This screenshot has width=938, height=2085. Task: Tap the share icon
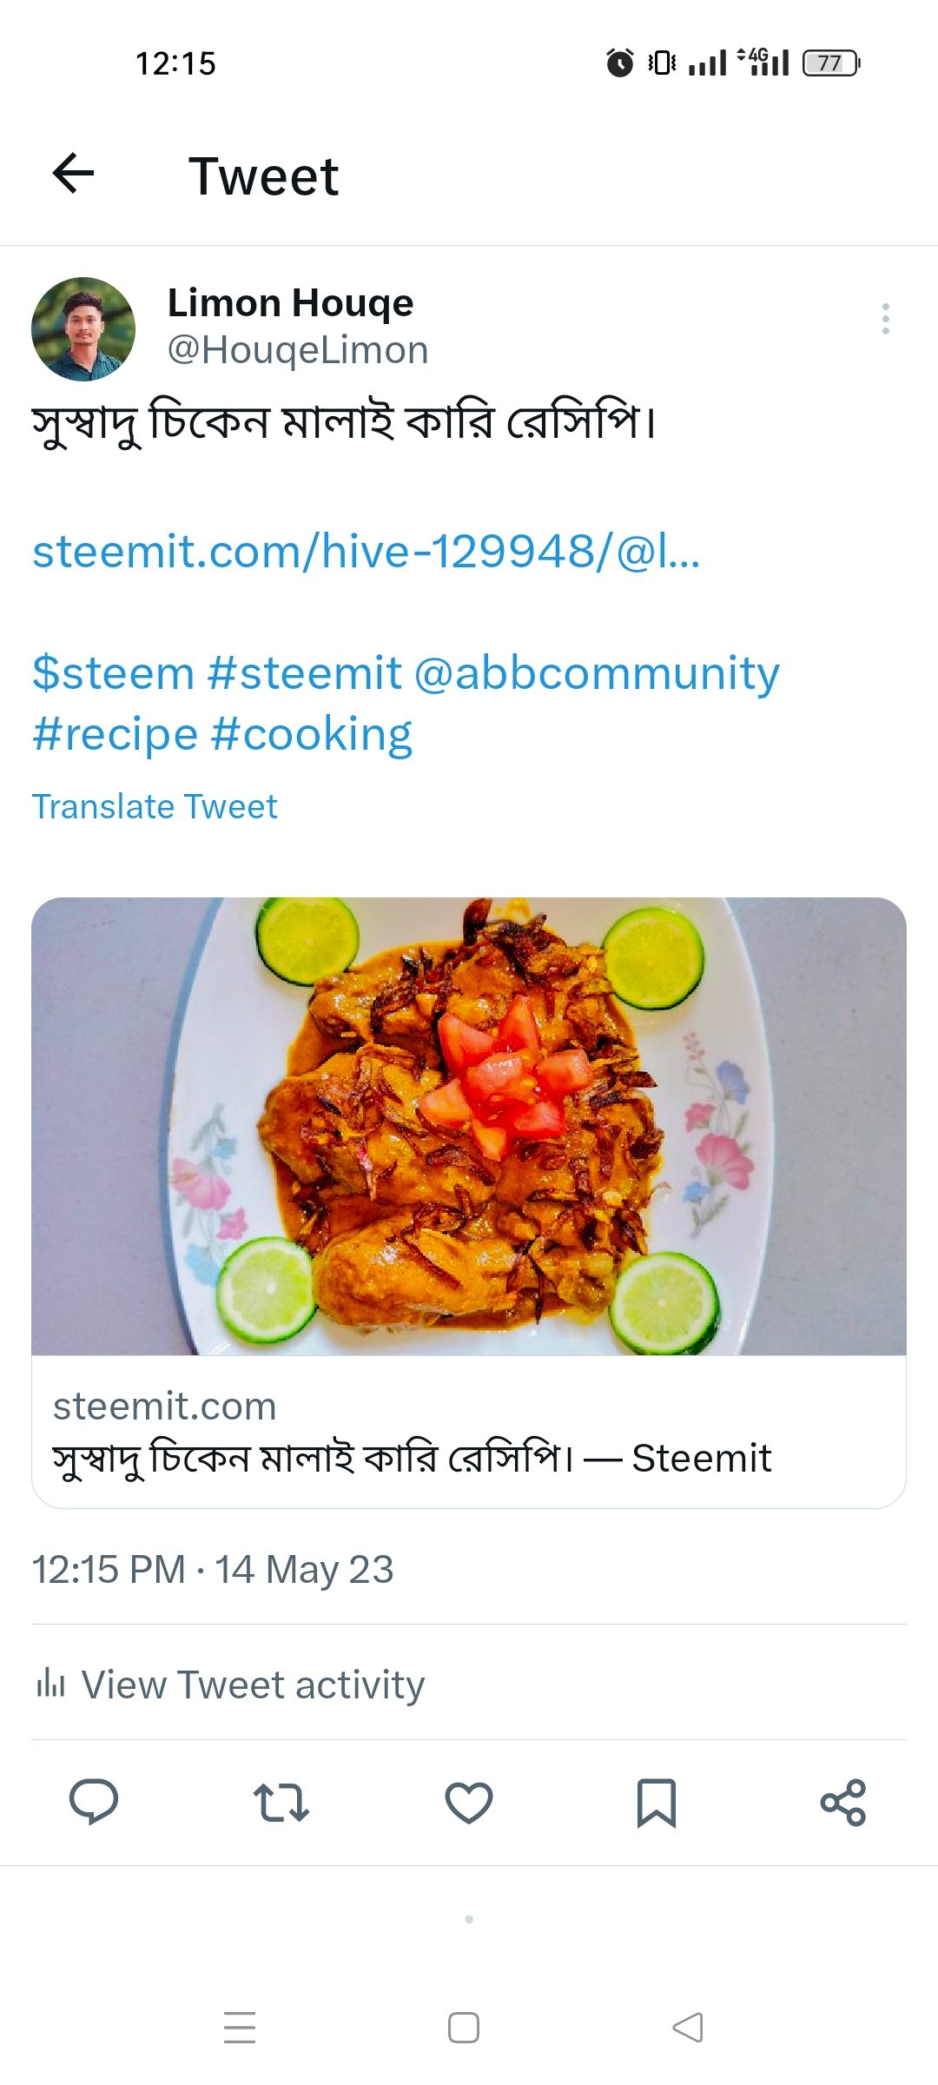coord(843,1803)
